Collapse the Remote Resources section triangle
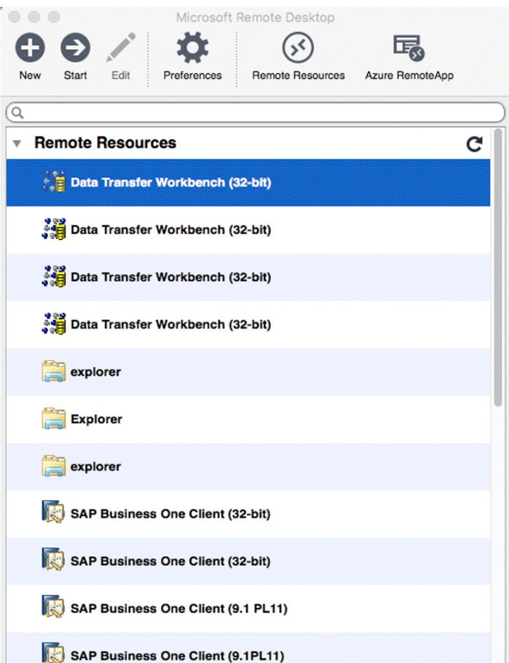 click(17, 144)
